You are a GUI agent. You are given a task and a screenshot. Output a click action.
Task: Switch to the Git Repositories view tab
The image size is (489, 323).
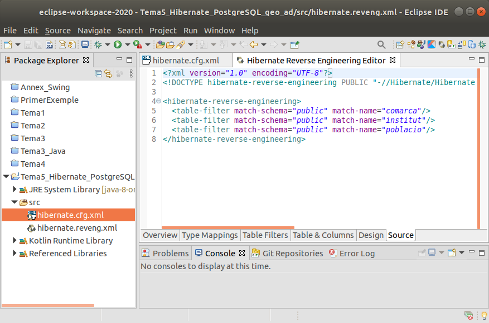287,254
